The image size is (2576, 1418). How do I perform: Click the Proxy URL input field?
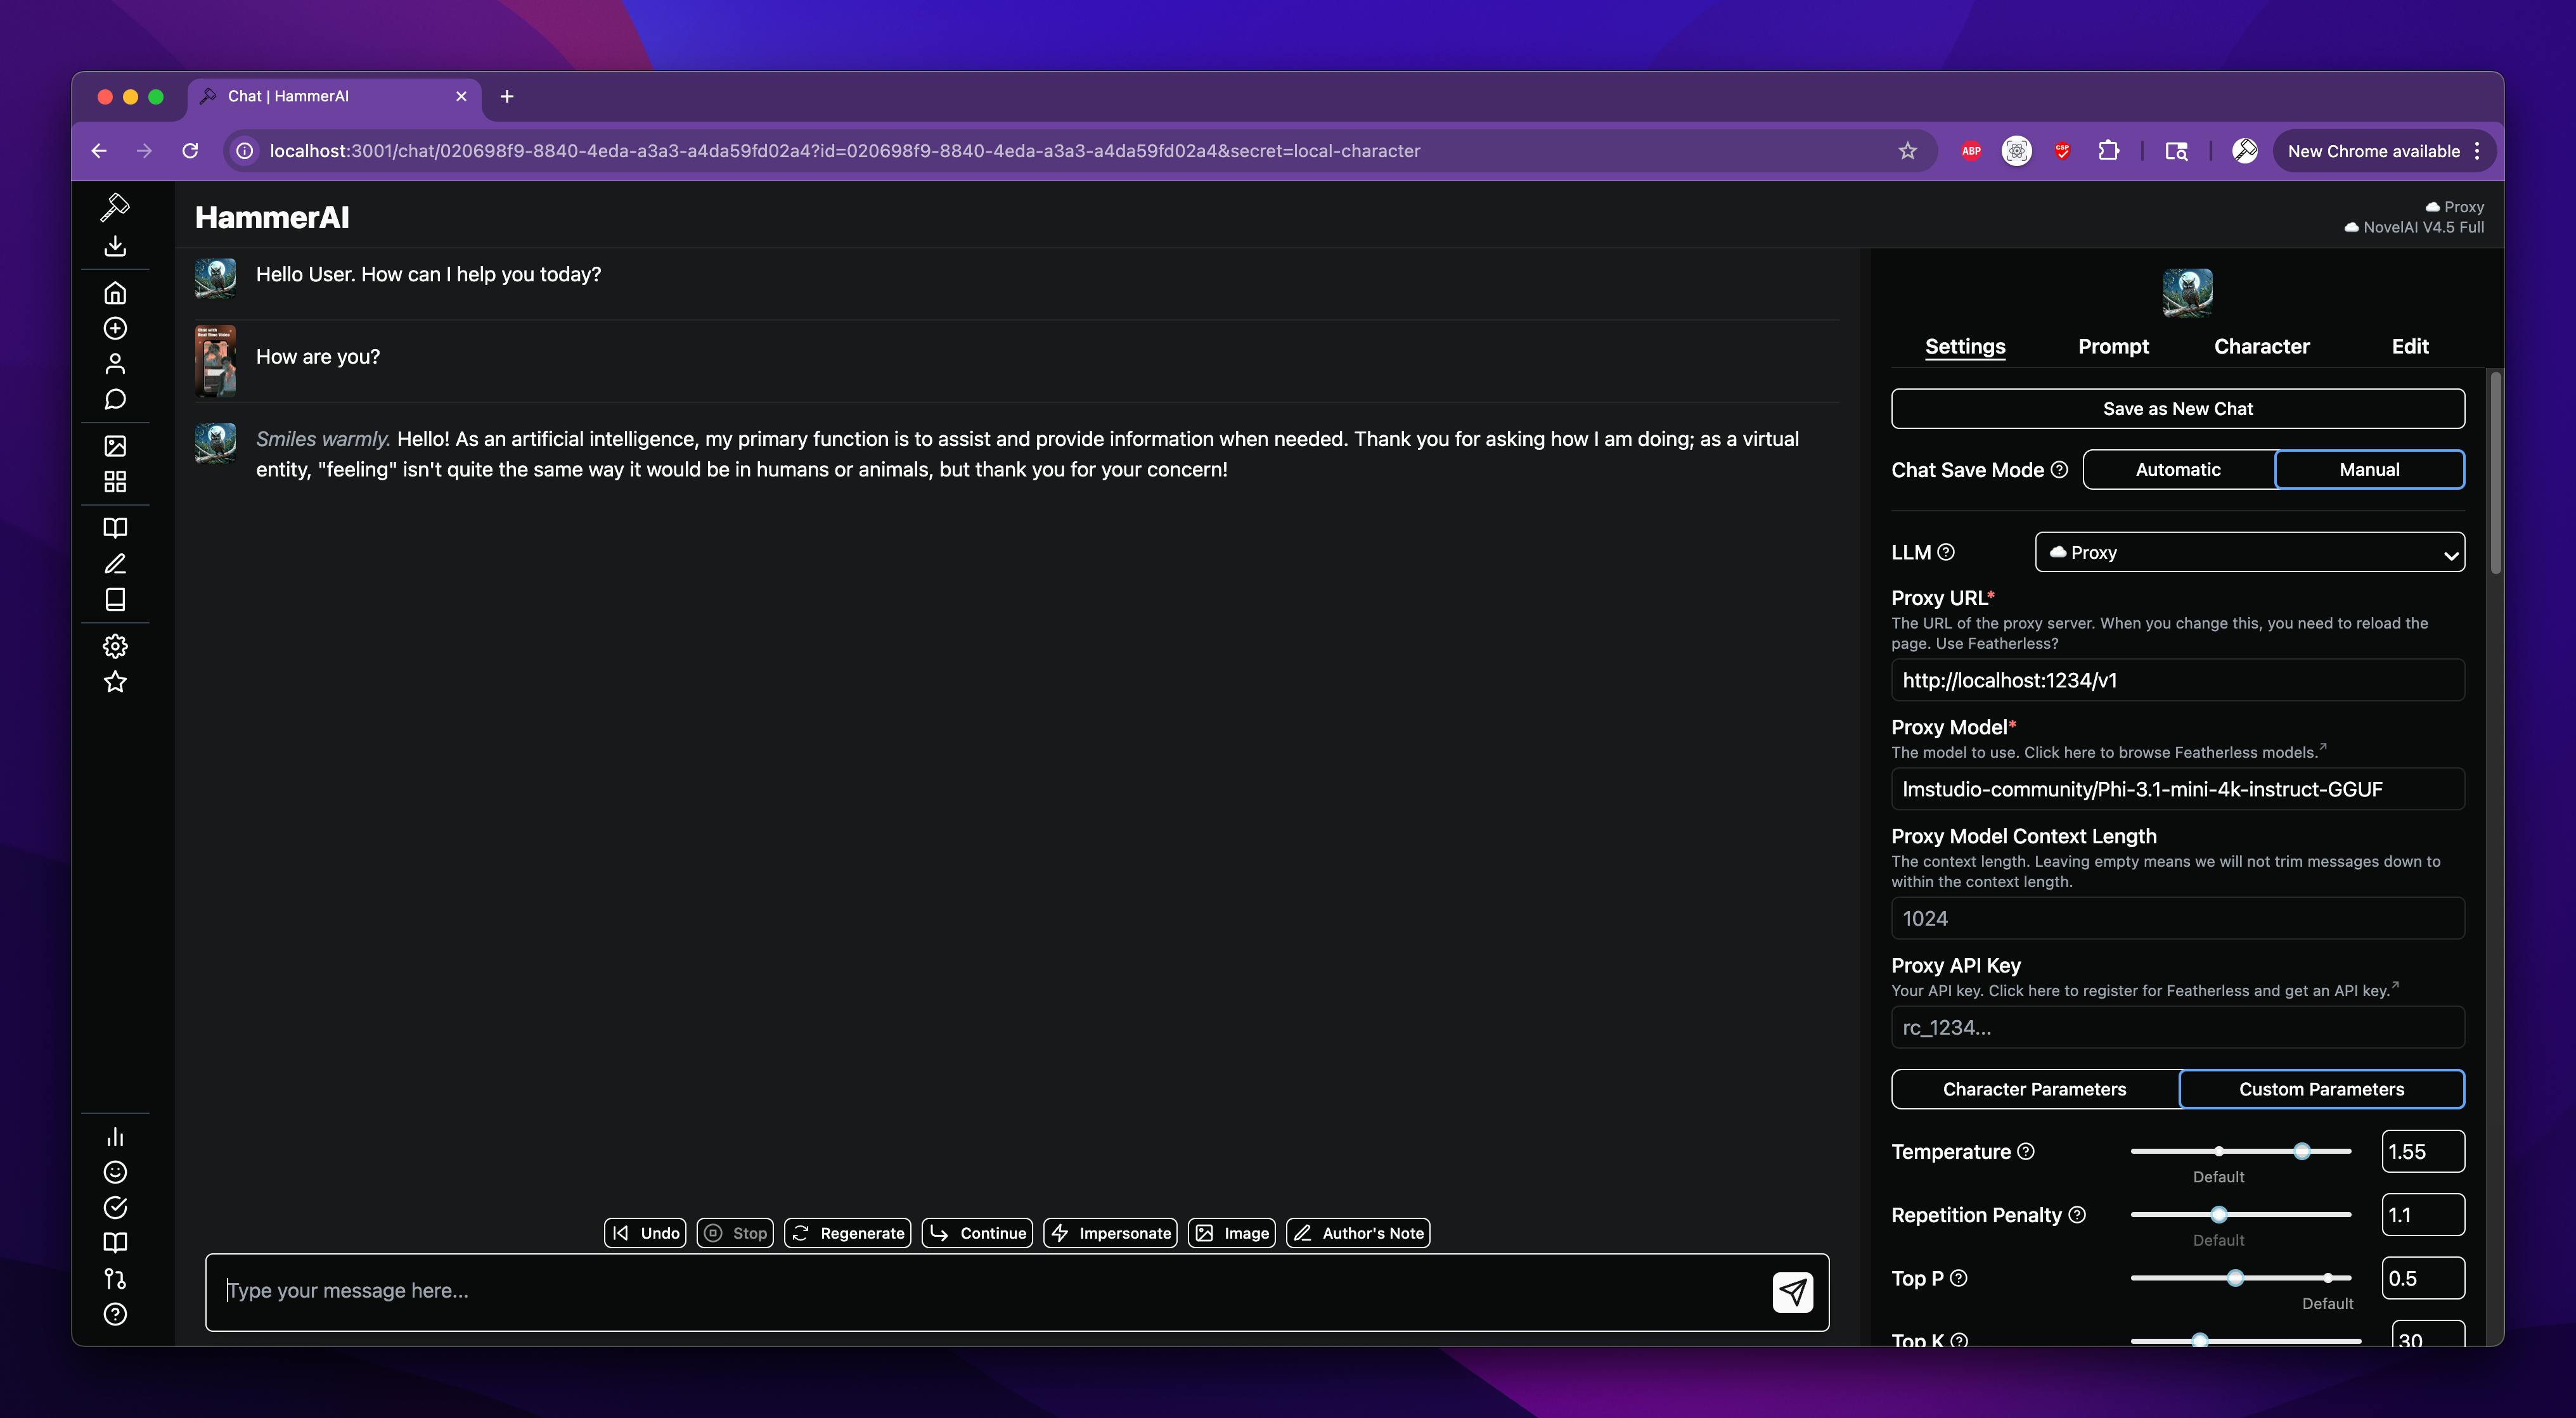(x=2177, y=680)
